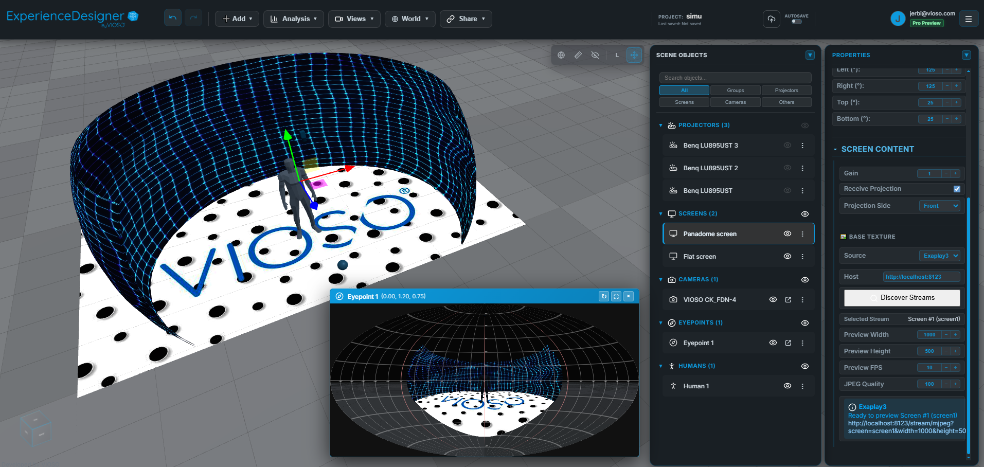Image resolution: width=984 pixels, height=467 pixels.
Task: Open options menu for Eyepoint 1
Action: [802, 343]
